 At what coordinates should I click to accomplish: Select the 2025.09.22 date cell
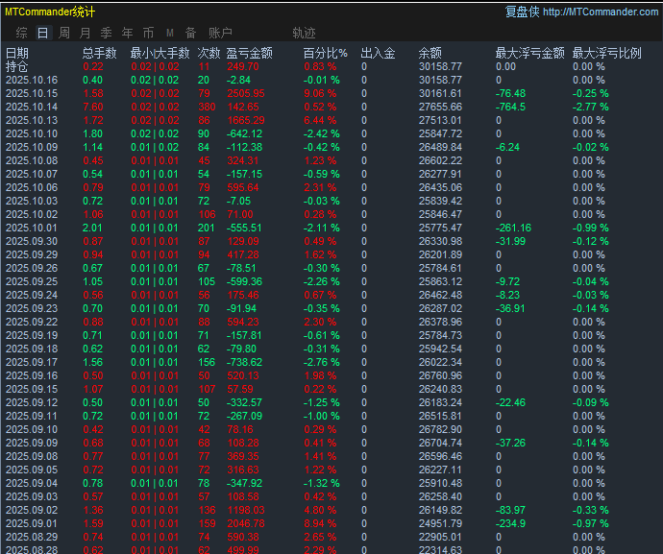32,322
